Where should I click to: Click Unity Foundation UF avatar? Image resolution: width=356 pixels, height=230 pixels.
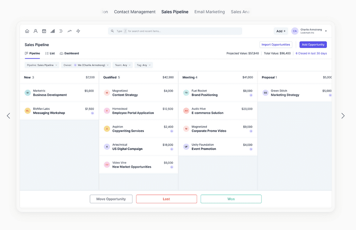pyautogui.click(x=186, y=147)
